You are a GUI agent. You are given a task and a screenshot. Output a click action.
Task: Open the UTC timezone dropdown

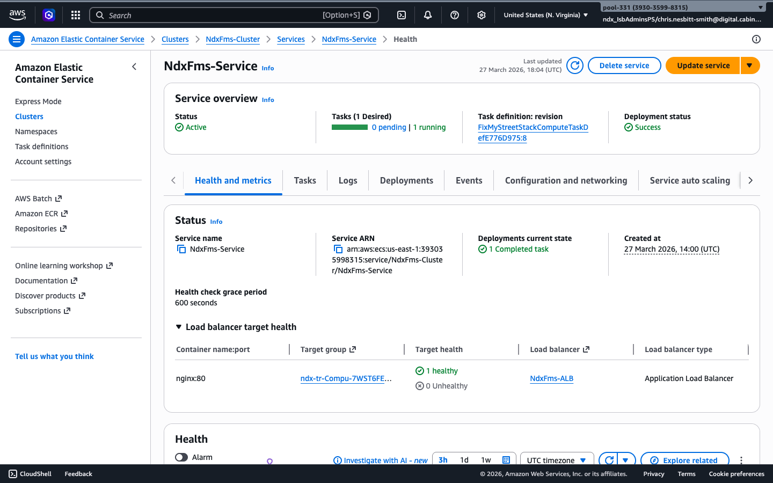tap(557, 460)
